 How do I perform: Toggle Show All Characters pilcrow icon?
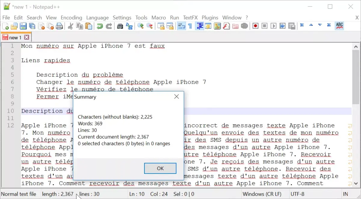tap(190, 26)
